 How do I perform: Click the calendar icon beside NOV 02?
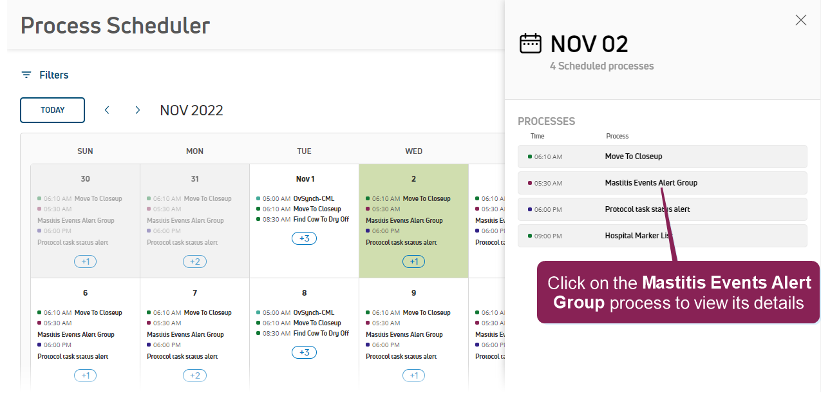click(531, 44)
